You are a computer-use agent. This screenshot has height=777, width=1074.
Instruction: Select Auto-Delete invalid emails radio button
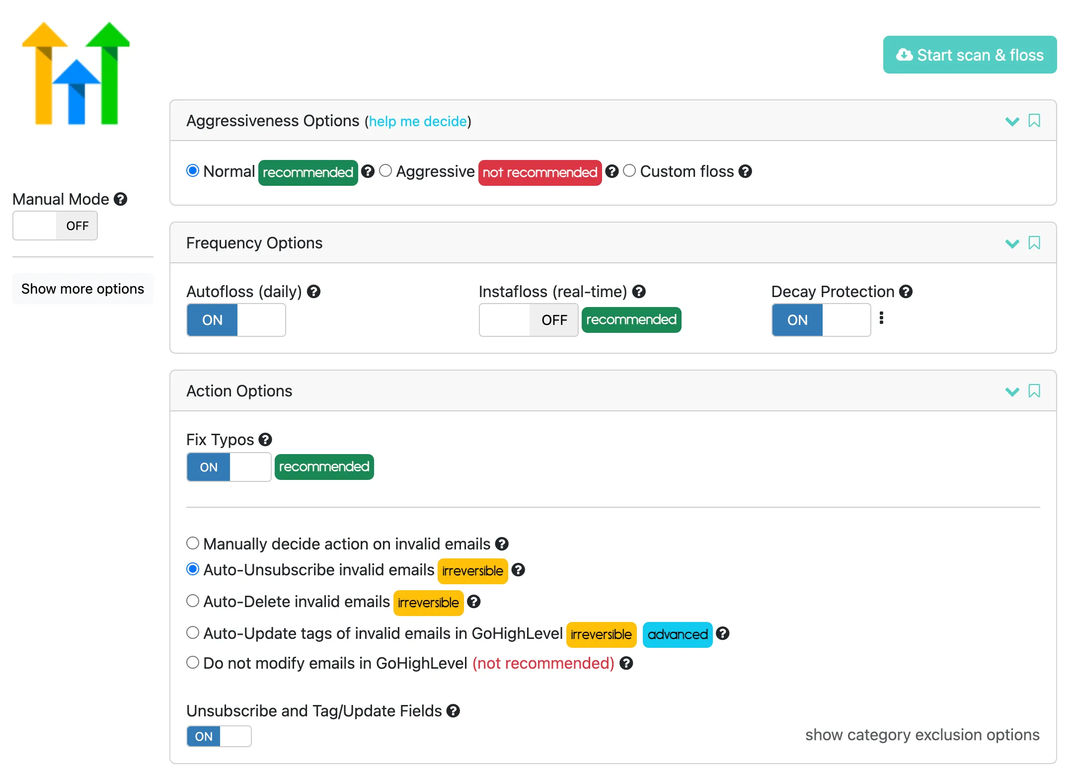tap(193, 601)
